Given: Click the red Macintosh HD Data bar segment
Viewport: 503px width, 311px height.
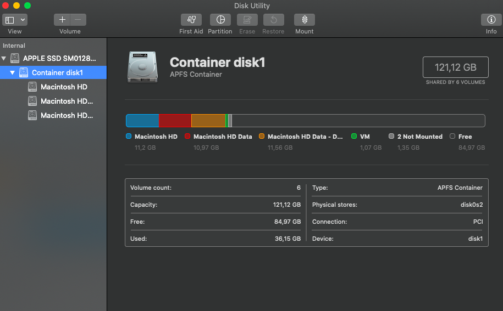Looking at the screenshot, I should (175, 121).
